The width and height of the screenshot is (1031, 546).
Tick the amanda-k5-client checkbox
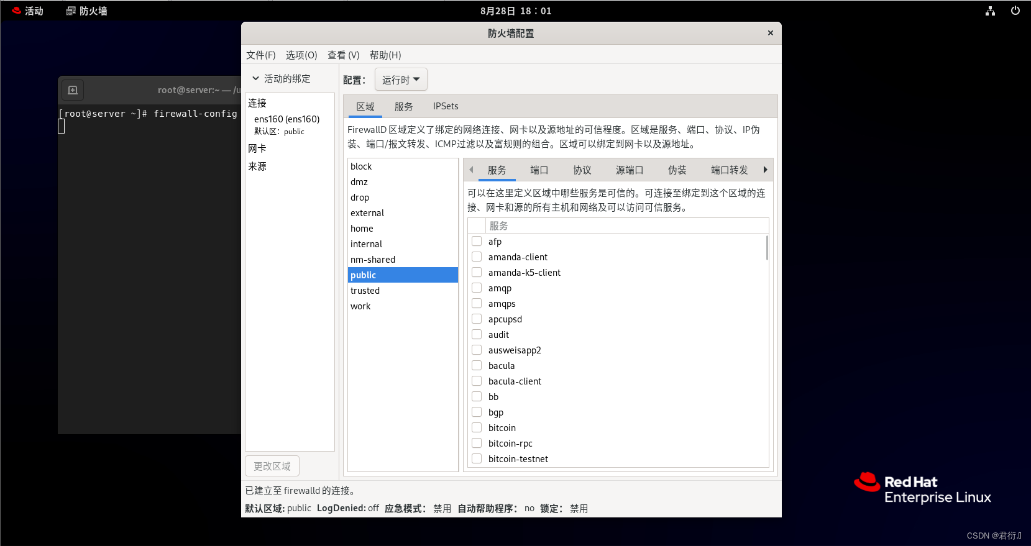click(x=477, y=272)
